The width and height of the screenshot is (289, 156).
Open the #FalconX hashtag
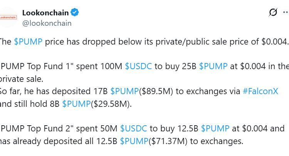(260, 91)
